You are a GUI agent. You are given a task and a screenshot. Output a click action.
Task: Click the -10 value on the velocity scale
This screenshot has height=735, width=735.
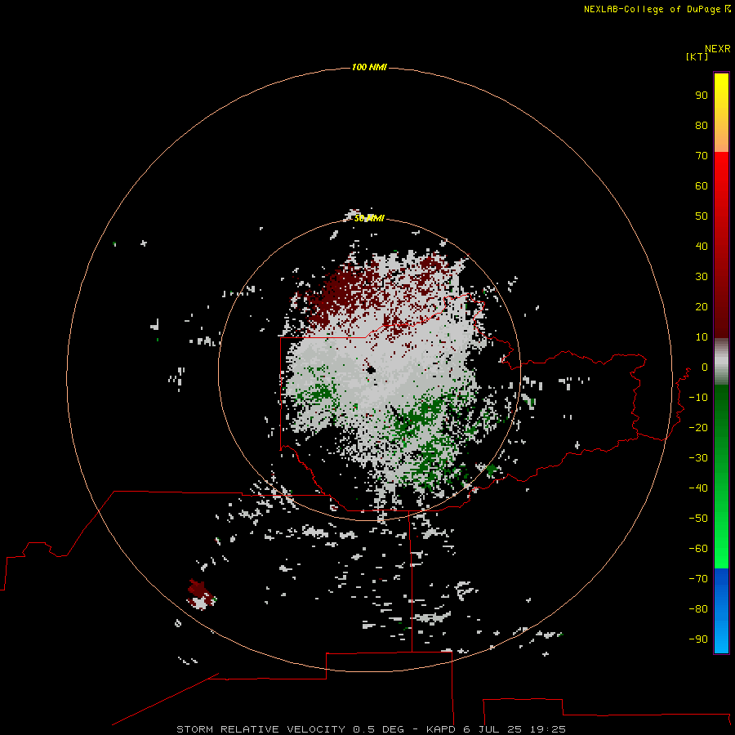(x=698, y=398)
